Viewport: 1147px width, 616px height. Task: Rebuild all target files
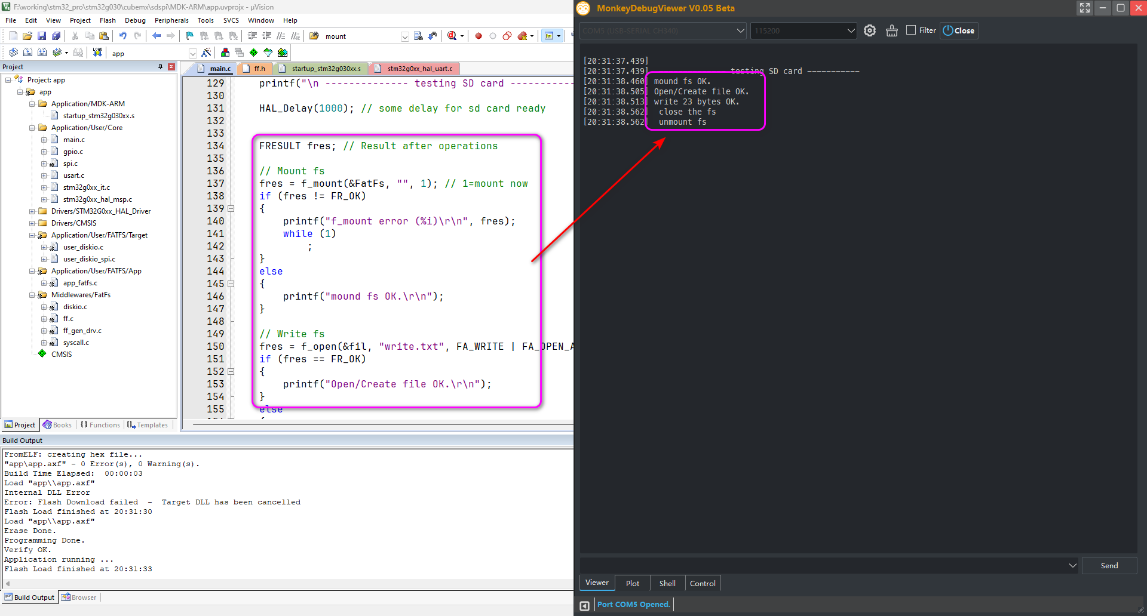point(42,53)
